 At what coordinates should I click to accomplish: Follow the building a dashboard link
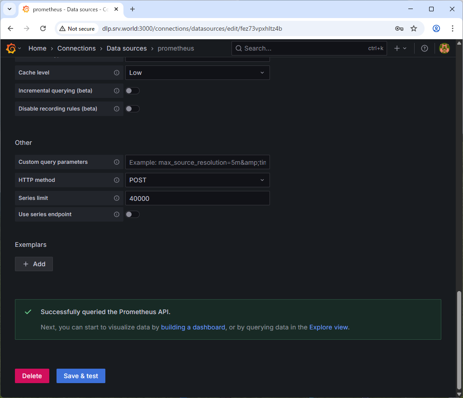(x=193, y=327)
